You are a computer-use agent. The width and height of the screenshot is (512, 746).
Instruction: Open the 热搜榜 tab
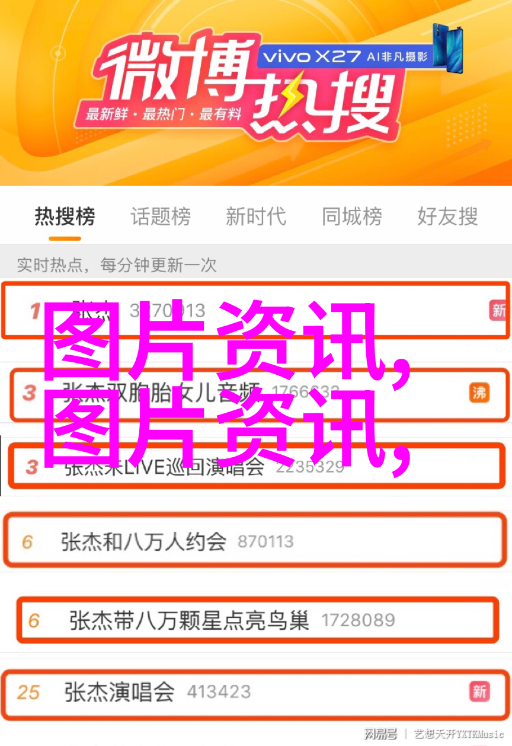(65, 216)
